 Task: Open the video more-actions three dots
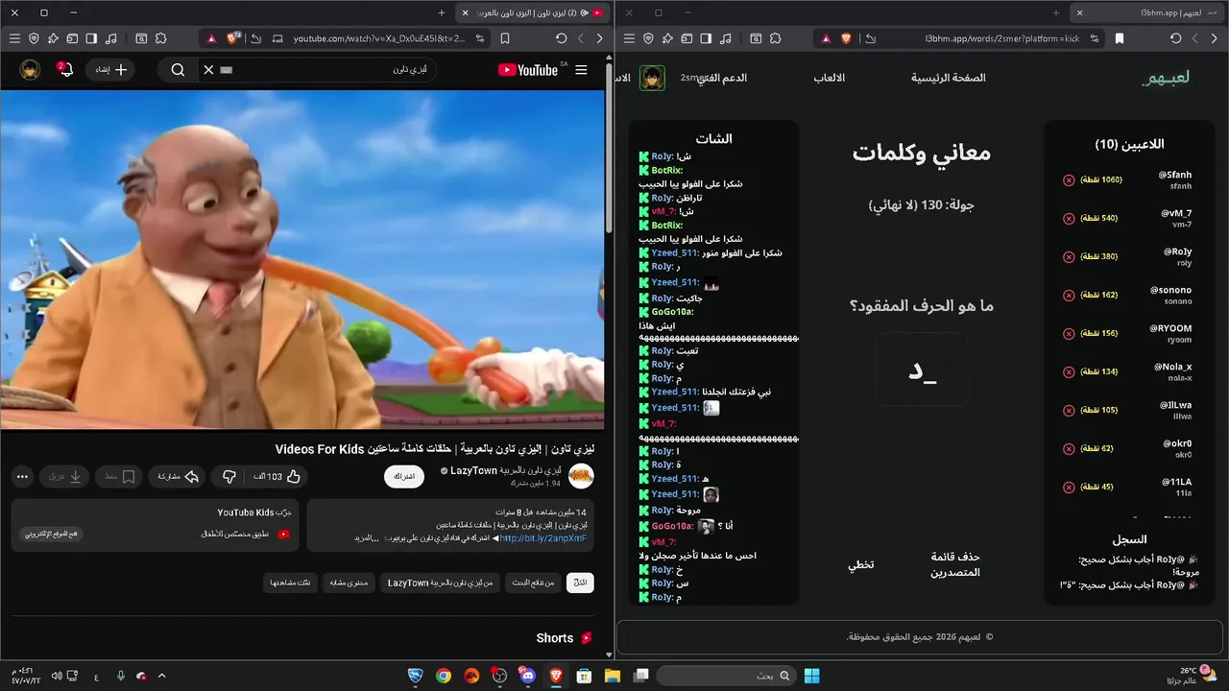pyautogui.click(x=23, y=476)
